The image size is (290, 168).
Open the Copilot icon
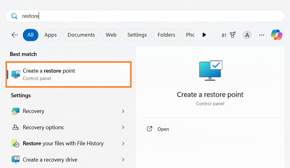[276, 35]
